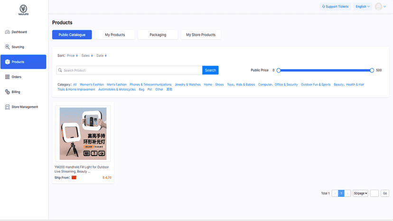The width and height of the screenshot is (393, 221).
Task: Focus the Search Product input field
Action: (x=129, y=70)
